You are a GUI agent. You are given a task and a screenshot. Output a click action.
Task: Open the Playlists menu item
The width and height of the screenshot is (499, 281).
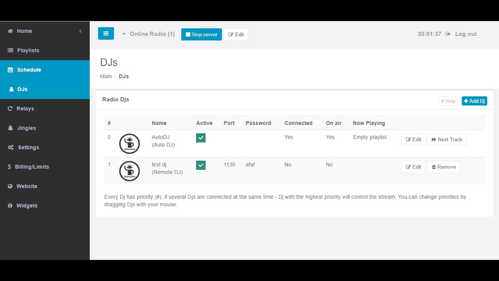(x=28, y=50)
